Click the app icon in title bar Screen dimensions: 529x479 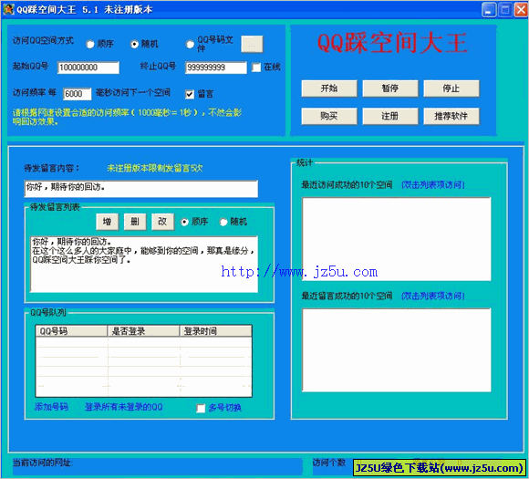8,9
